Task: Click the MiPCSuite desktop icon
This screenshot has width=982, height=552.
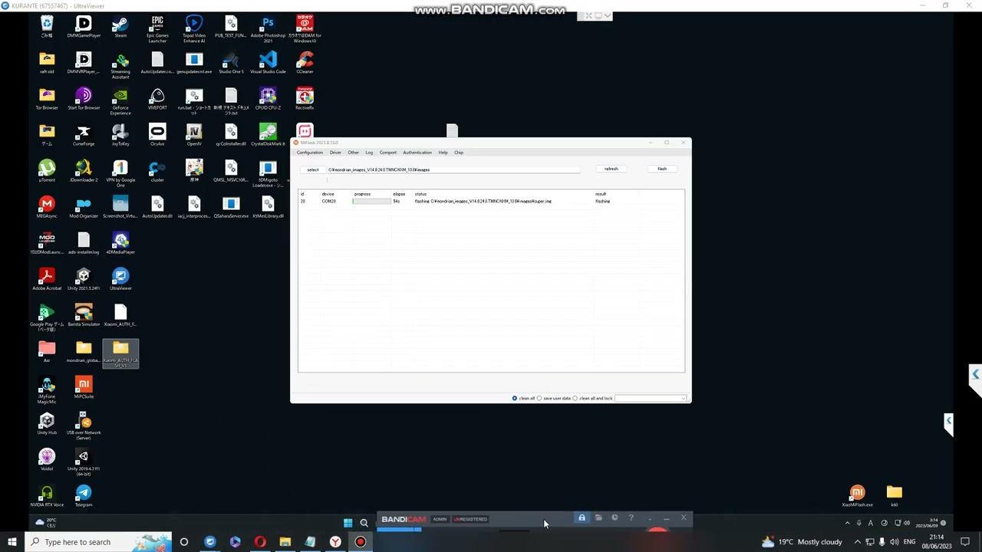Action: (84, 387)
